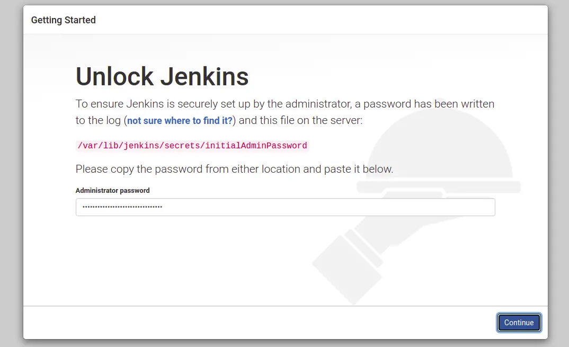
Task: Click the "to the log" text before the link
Action: (x=99, y=121)
